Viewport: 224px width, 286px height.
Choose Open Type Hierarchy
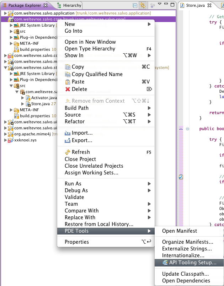pyautogui.click(x=106, y=49)
